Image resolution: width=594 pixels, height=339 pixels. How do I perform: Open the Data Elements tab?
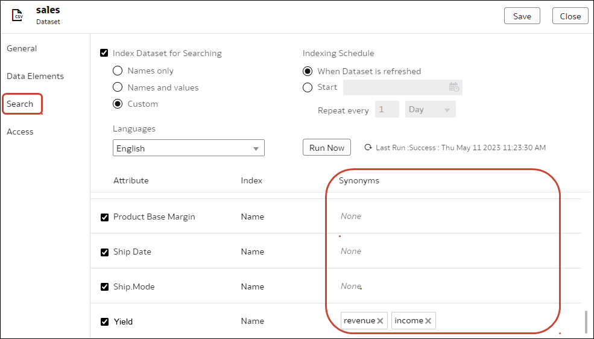tap(35, 76)
